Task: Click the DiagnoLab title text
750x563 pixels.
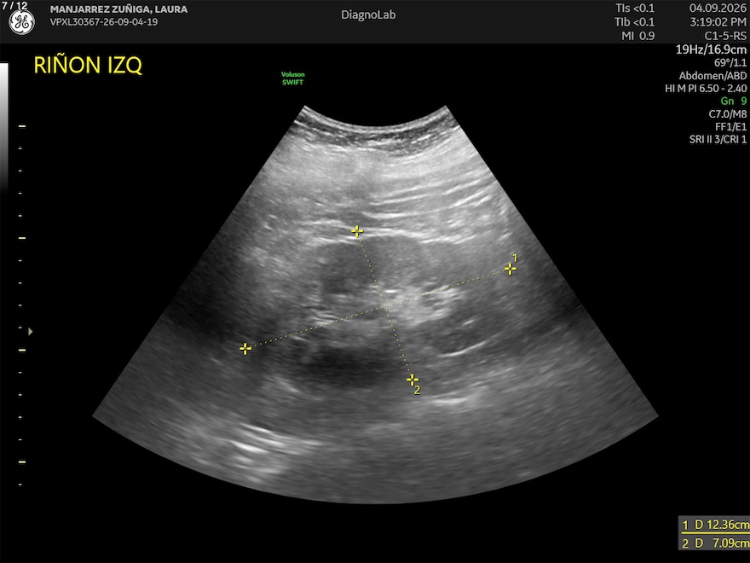Action: pyautogui.click(x=368, y=15)
